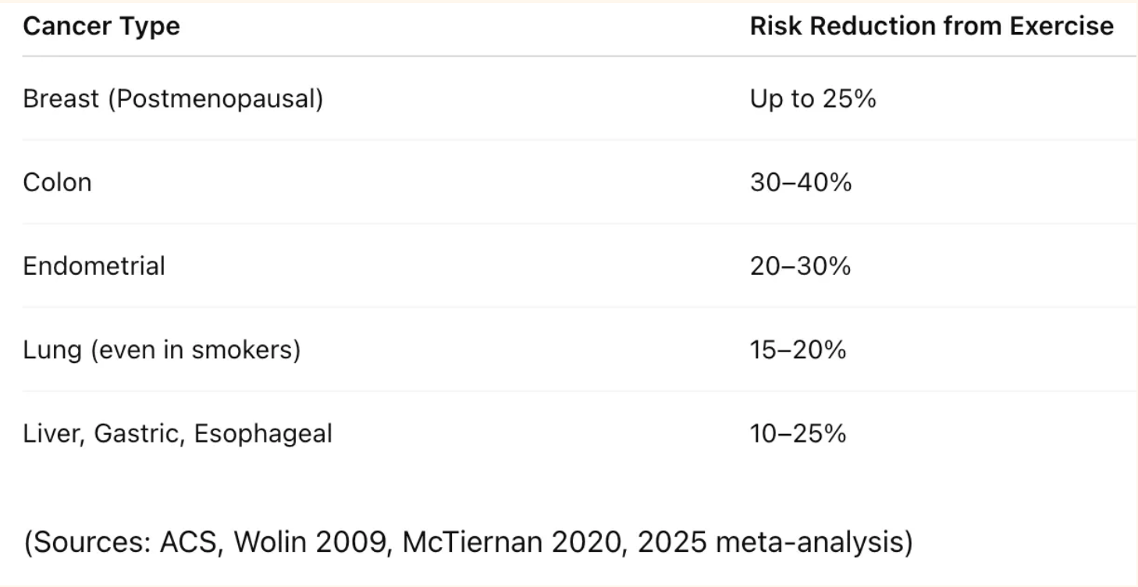
Task: Click the 10–25% risk reduction value
Action: click(798, 433)
